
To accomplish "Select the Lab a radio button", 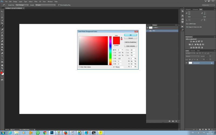I will coord(126,53).
